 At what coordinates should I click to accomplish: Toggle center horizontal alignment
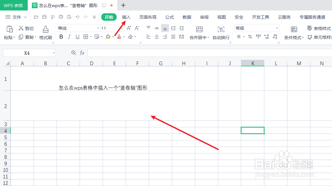[156, 37]
